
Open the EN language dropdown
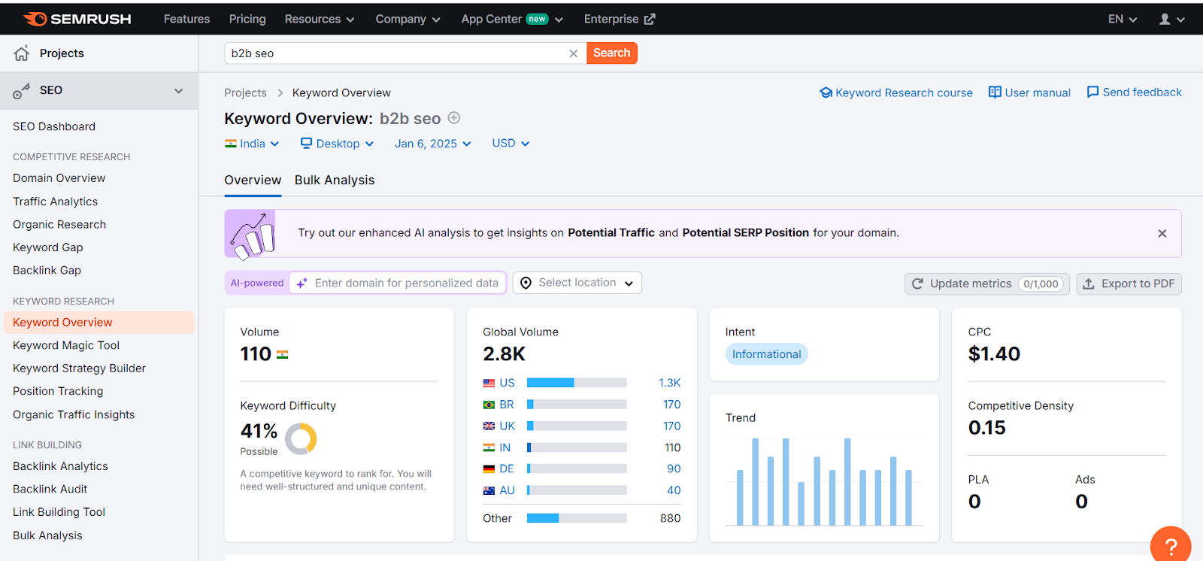click(x=1123, y=20)
